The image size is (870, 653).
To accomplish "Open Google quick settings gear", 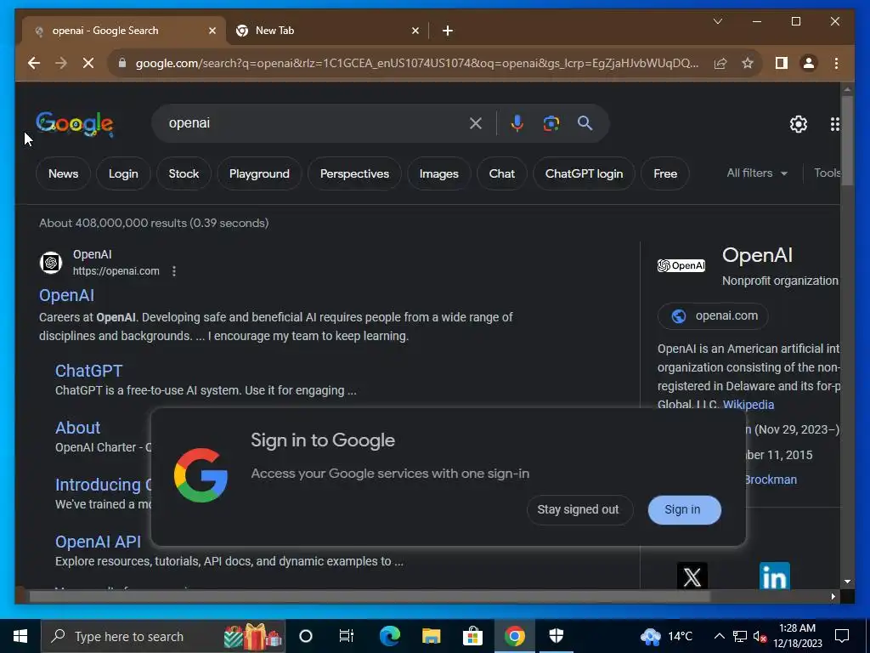I will click(x=799, y=124).
